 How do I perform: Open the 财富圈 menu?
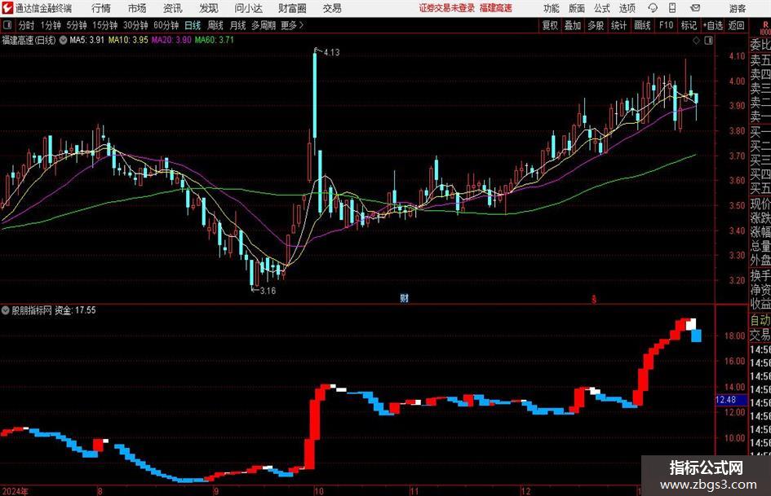click(292, 8)
